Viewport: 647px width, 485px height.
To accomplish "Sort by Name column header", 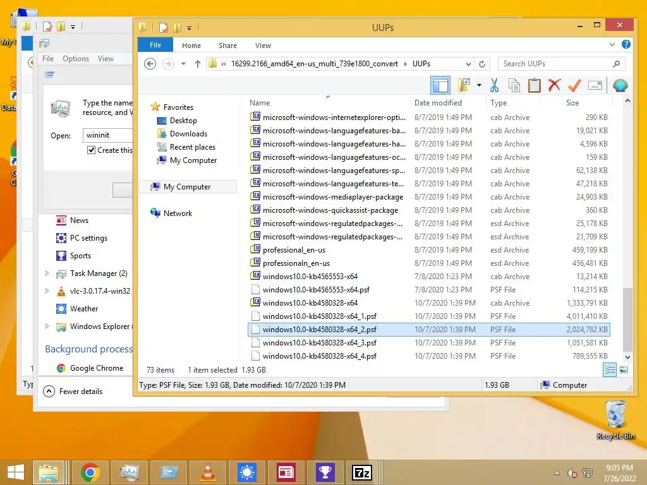I will tap(260, 103).
